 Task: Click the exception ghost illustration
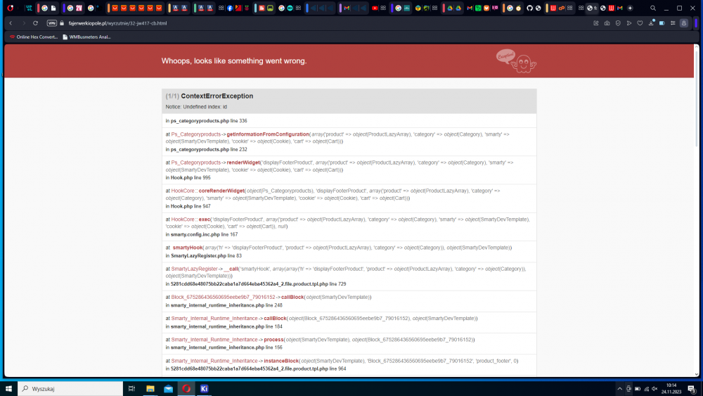point(516,61)
